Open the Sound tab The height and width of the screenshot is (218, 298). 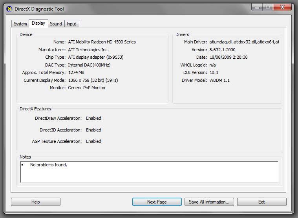click(x=56, y=24)
